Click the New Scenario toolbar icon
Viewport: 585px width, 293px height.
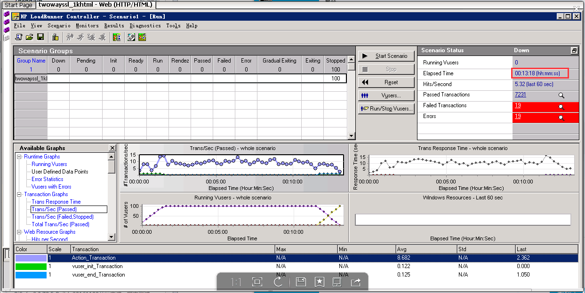point(19,37)
